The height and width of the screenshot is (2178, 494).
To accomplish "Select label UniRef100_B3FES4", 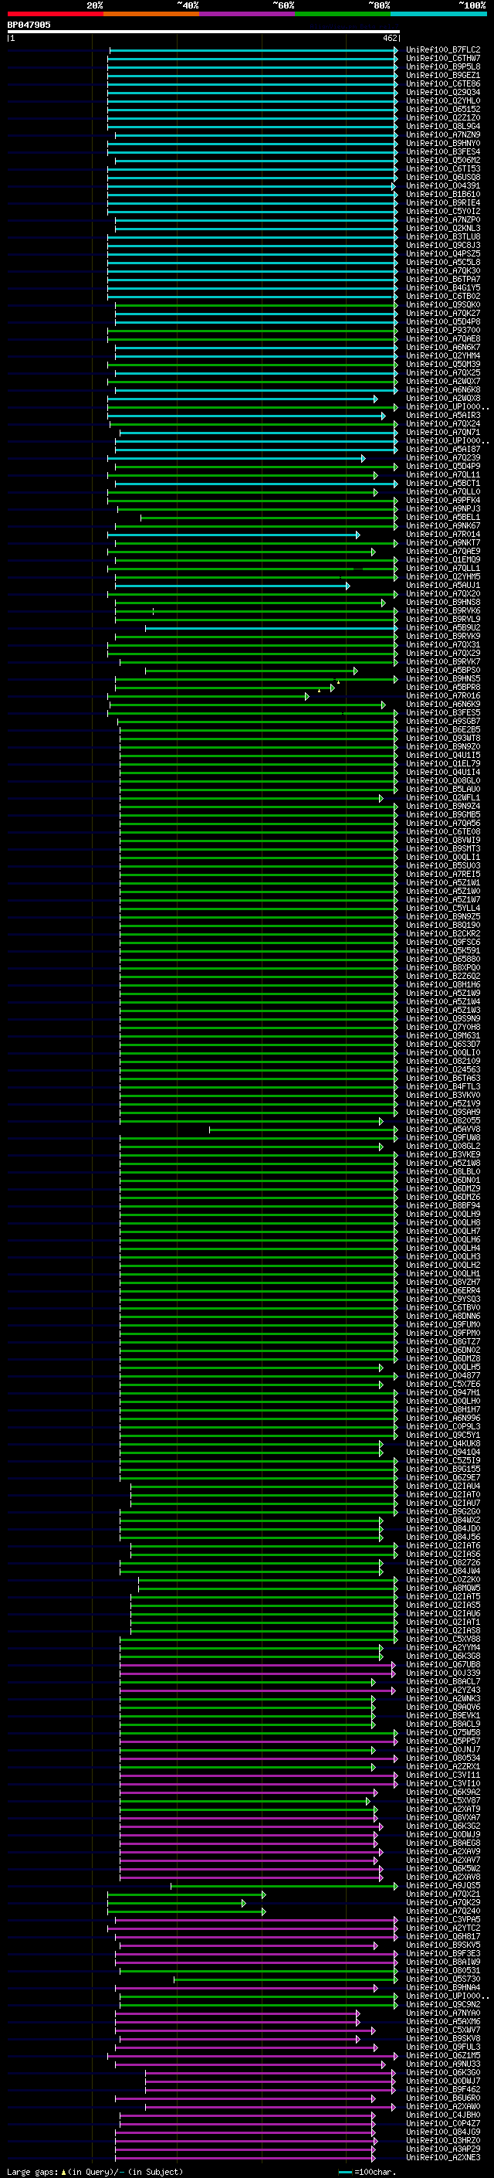I will pyautogui.click(x=442, y=152).
